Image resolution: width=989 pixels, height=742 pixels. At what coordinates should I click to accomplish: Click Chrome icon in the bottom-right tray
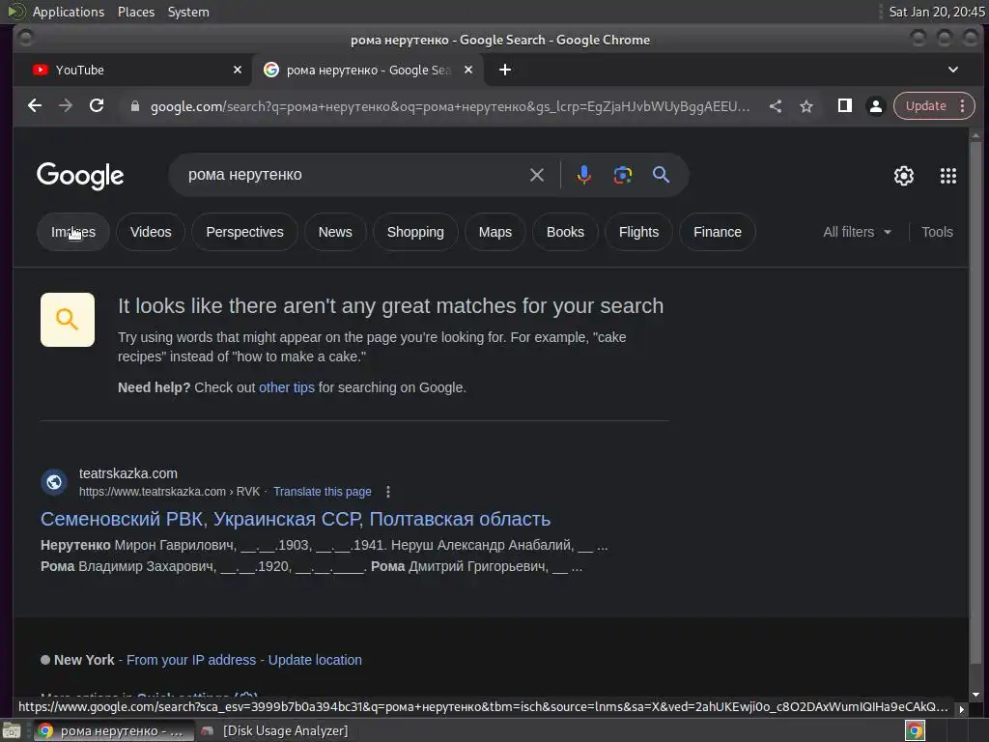[x=915, y=730]
